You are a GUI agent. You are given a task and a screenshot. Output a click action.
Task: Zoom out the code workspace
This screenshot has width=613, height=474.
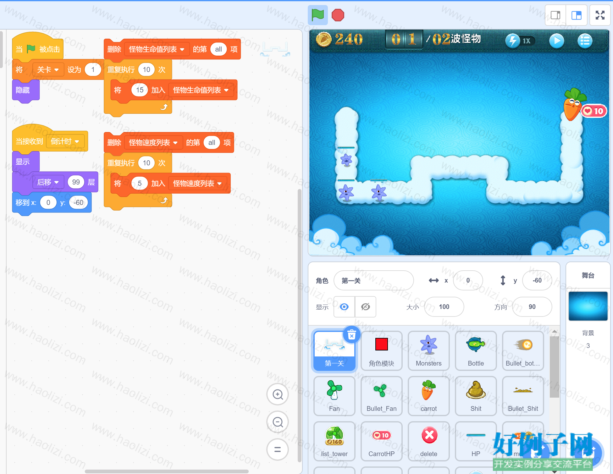pos(278,422)
